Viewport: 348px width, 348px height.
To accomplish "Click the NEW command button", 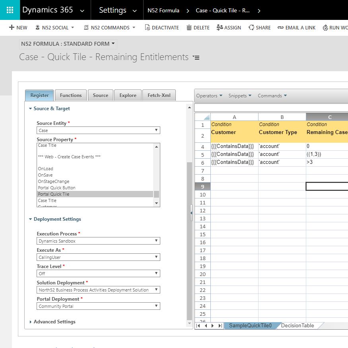I will click(18, 27).
